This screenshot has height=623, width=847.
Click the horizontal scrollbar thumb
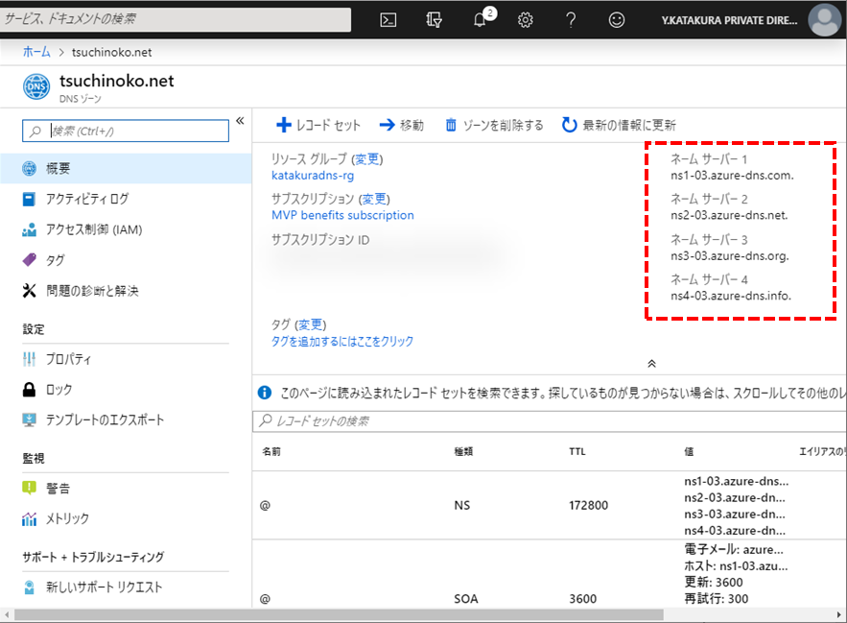tap(339, 615)
